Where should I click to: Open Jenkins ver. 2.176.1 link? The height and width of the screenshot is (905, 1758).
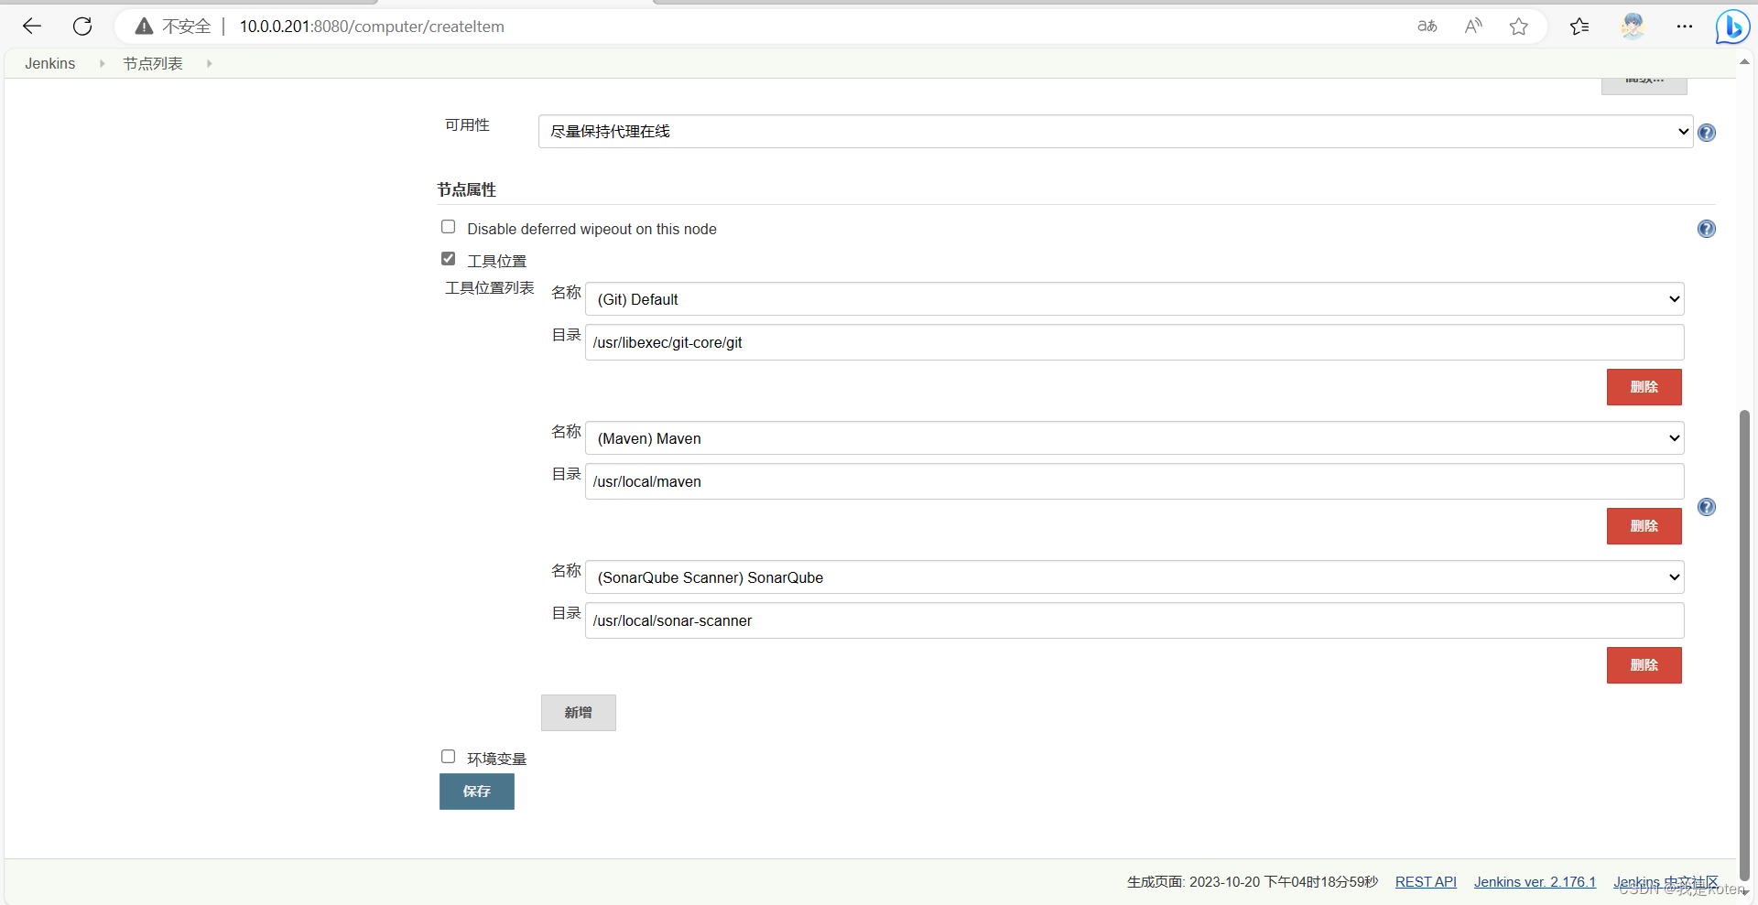pos(1535,882)
